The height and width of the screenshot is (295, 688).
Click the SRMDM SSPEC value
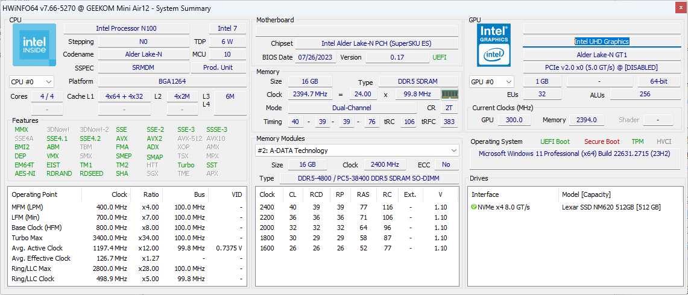tap(142, 68)
